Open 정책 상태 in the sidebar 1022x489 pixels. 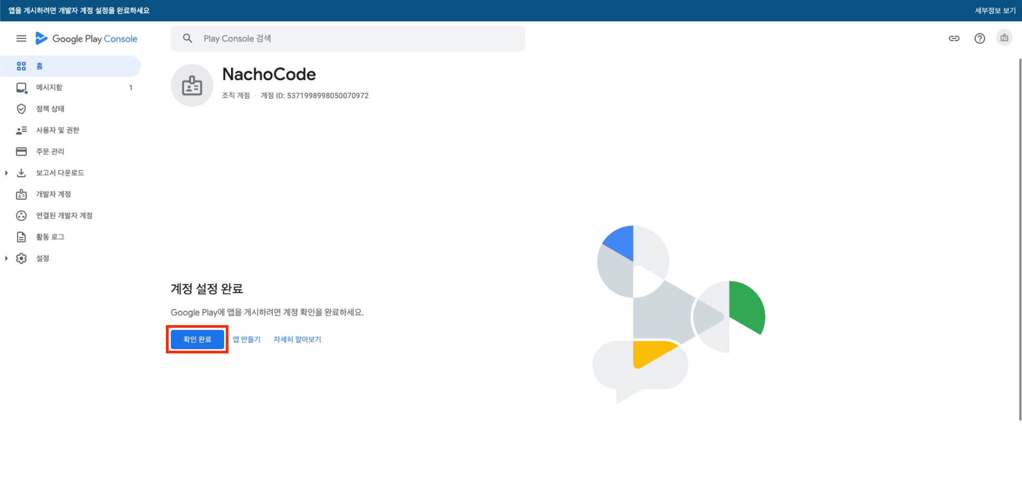(x=70, y=109)
